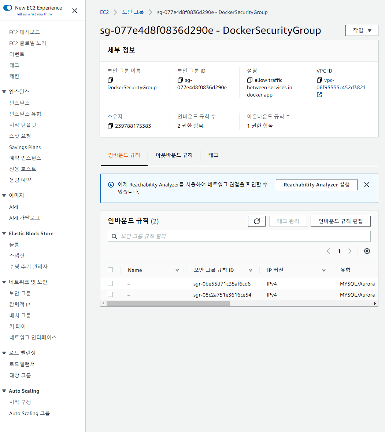Select all inbound rules checkbox
The image size is (385, 432).
(110, 270)
